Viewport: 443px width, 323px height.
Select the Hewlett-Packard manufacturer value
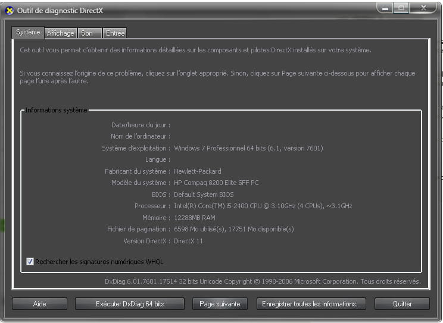tap(198, 171)
